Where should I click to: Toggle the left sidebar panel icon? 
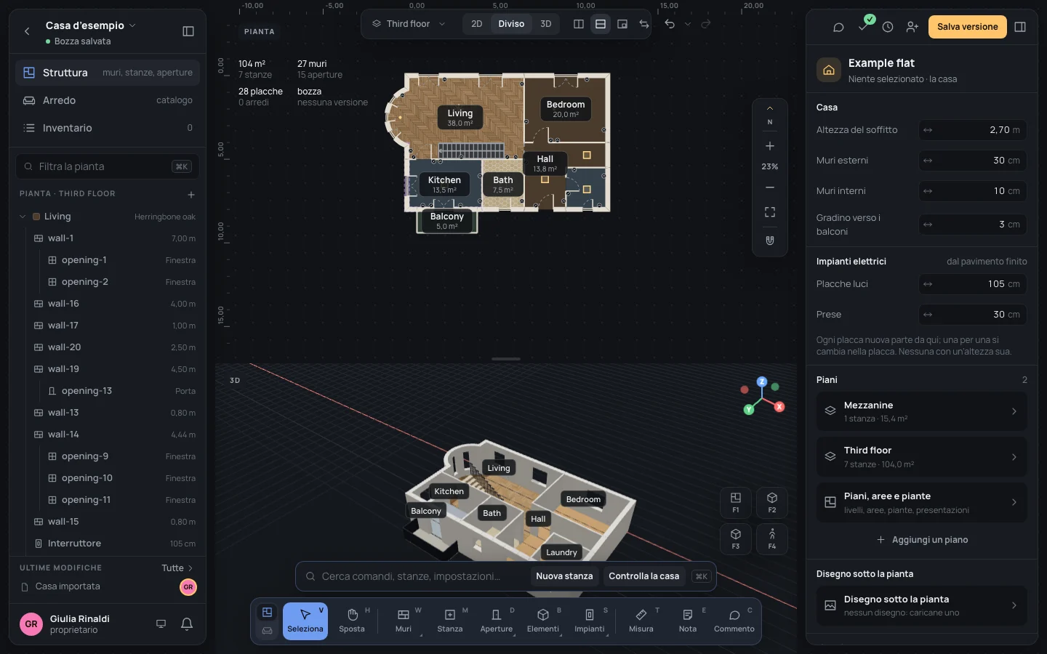[x=188, y=31]
